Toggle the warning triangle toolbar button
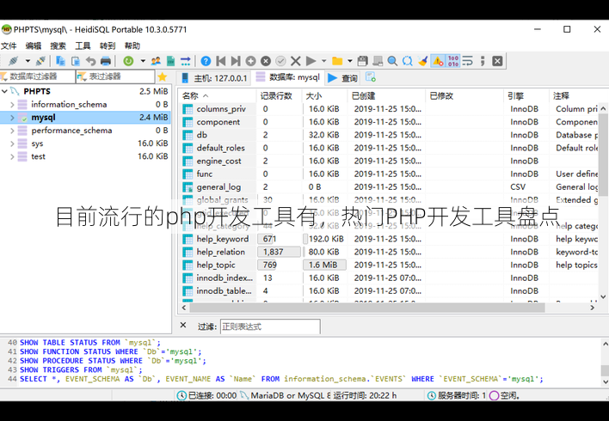 (x=438, y=61)
